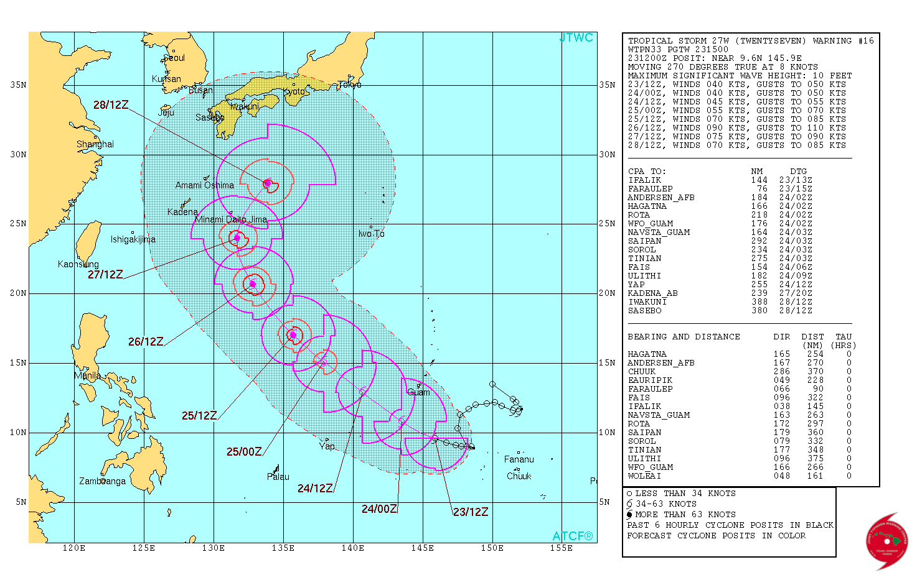Click the Kyoto city label
Viewport: 912px width, 575px height.
click(294, 91)
